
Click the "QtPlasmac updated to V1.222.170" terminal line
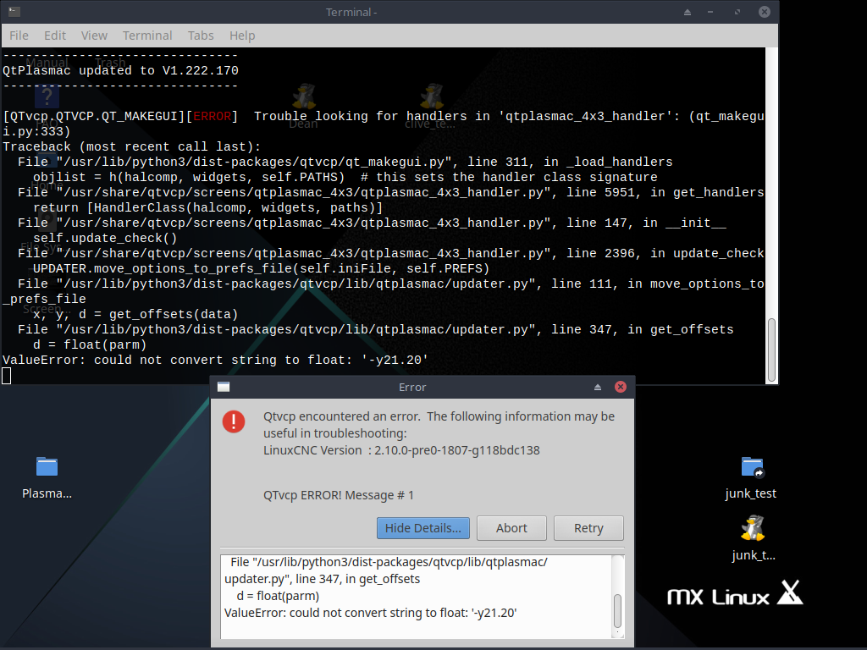[x=120, y=71]
